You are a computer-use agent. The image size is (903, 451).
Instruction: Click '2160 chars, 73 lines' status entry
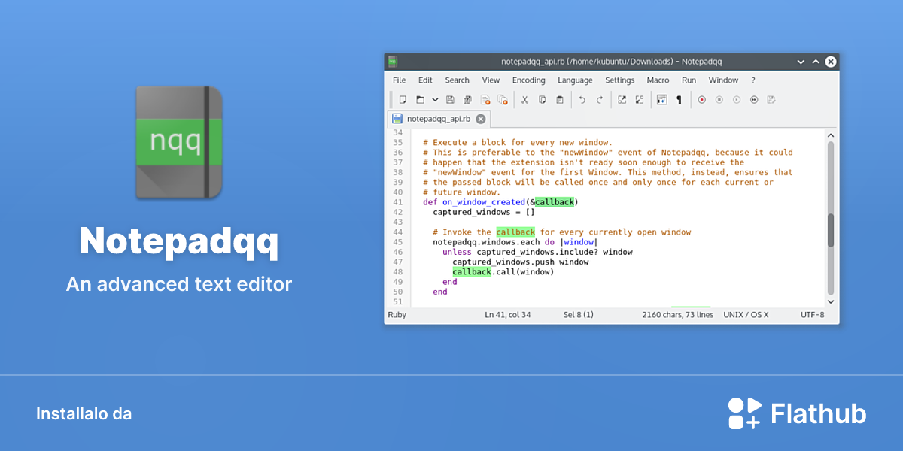point(677,315)
